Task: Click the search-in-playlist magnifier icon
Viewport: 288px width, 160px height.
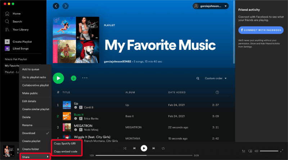Action: [x=198, y=78]
